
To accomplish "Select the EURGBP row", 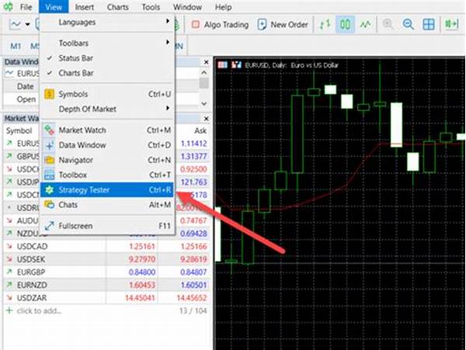I will [x=106, y=272].
